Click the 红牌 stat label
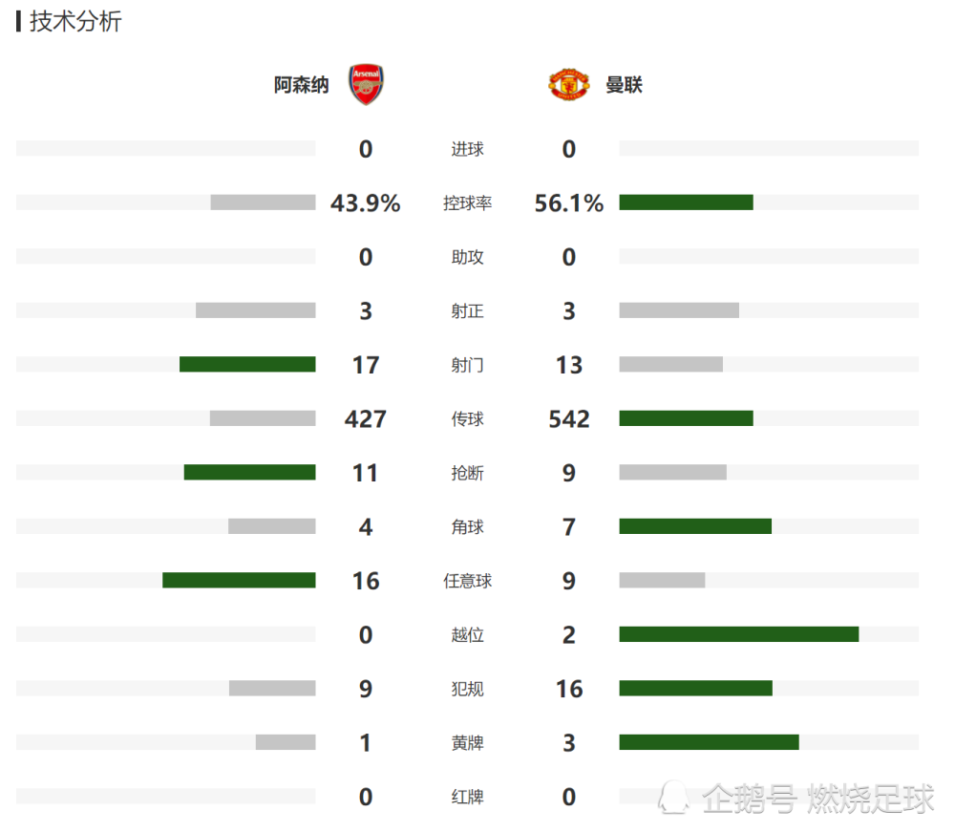 coord(467,797)
